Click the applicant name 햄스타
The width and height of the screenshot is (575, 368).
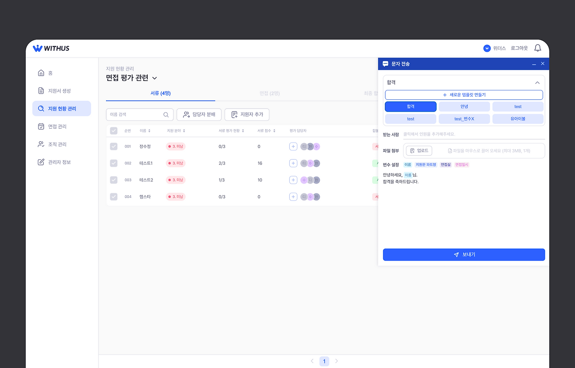point(145,197)
